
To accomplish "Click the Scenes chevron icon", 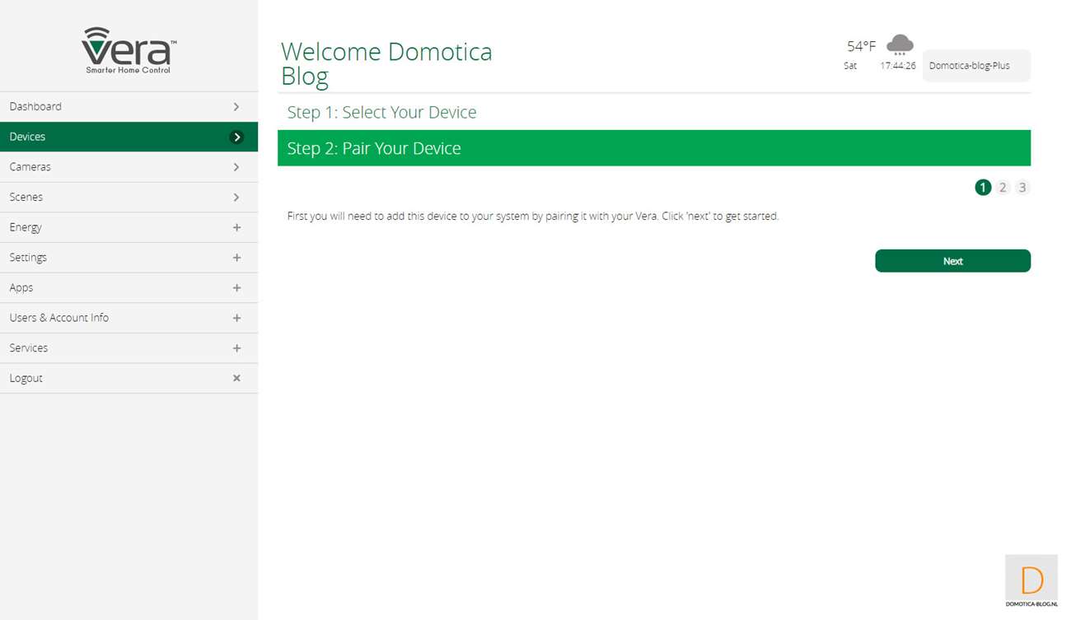I will click(x=236, y=198).
